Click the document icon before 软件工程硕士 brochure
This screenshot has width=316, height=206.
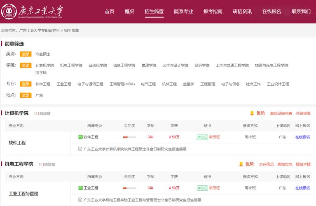80,149
